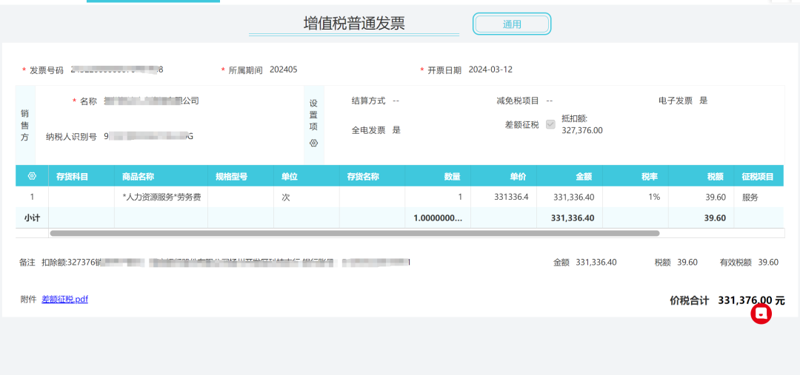Click the 全电发票 value 是
Viewport: 800px width, 375px height.
(396, 130)
